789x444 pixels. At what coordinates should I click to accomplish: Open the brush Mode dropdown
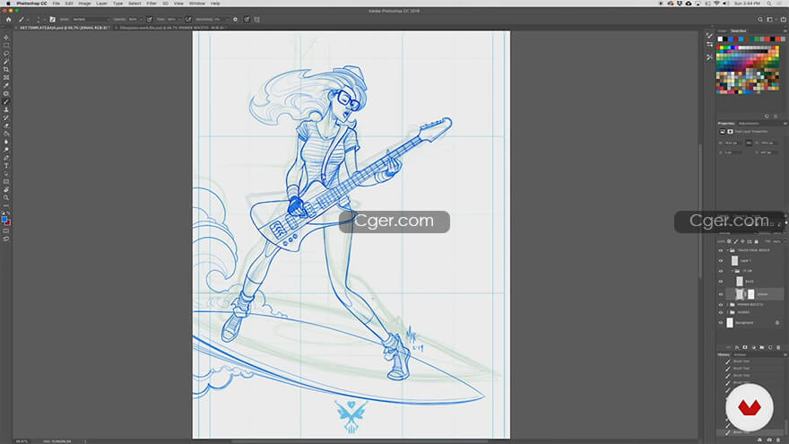(91, 19)
